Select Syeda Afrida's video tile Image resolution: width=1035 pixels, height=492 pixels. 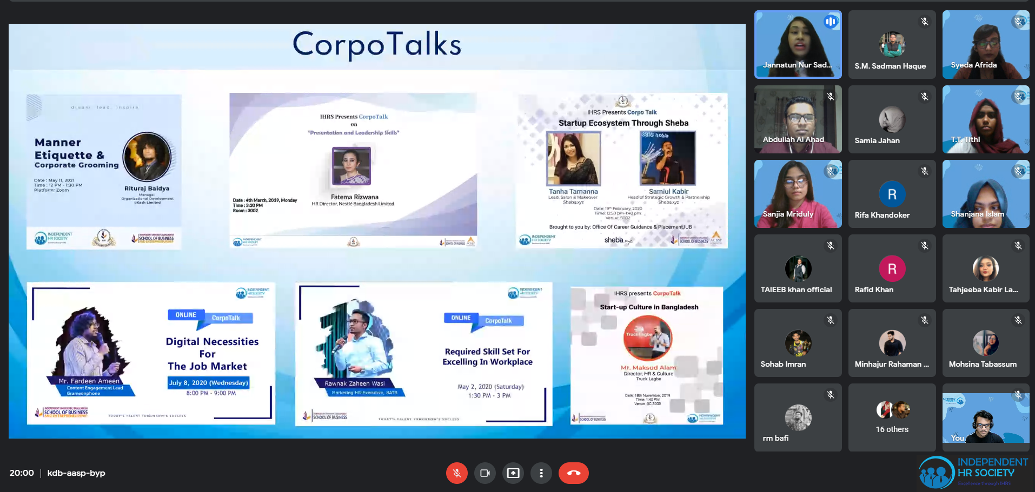pyautogui.click(x=986, y=45)
